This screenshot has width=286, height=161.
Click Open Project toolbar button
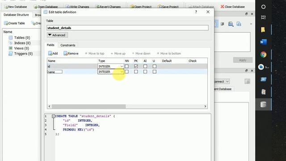[141, 7]
